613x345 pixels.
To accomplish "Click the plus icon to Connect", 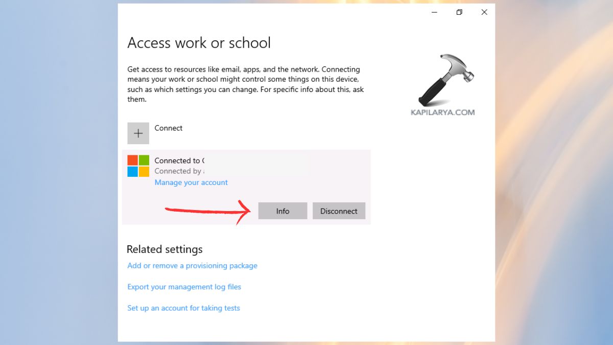I will point(138,133).
